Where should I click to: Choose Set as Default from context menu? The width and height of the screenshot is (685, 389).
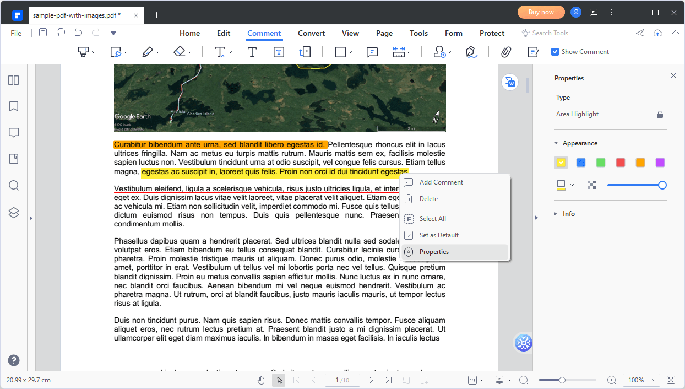(455, 235)
